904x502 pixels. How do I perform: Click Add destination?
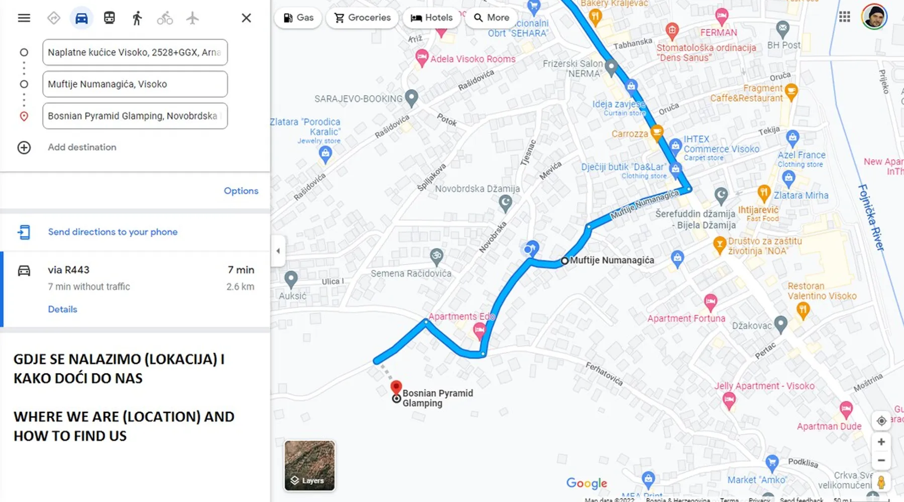(x=82, y=147)
